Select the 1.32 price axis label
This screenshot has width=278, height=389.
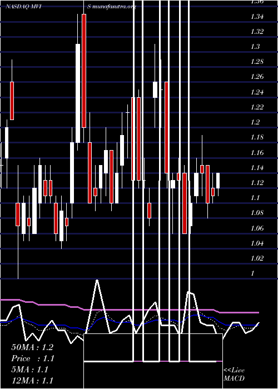[257, 32]
